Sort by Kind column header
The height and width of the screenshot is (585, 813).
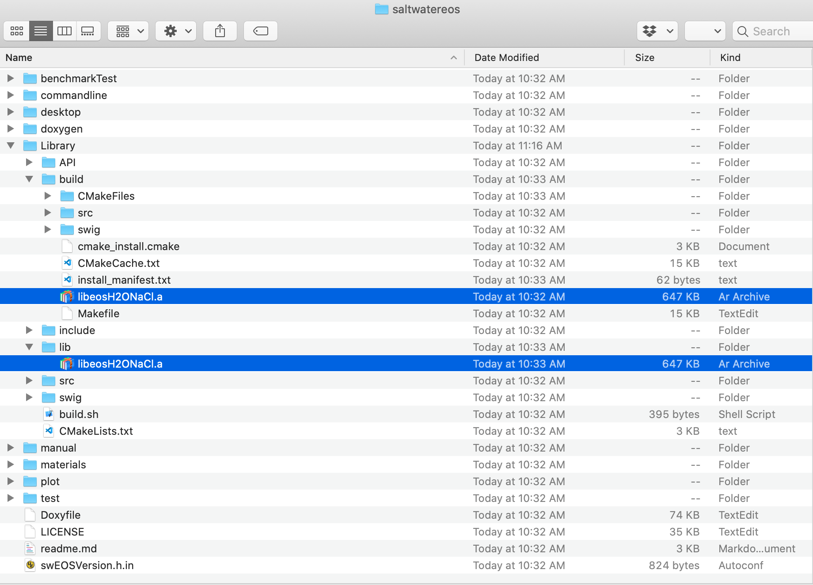click(761, 57)
